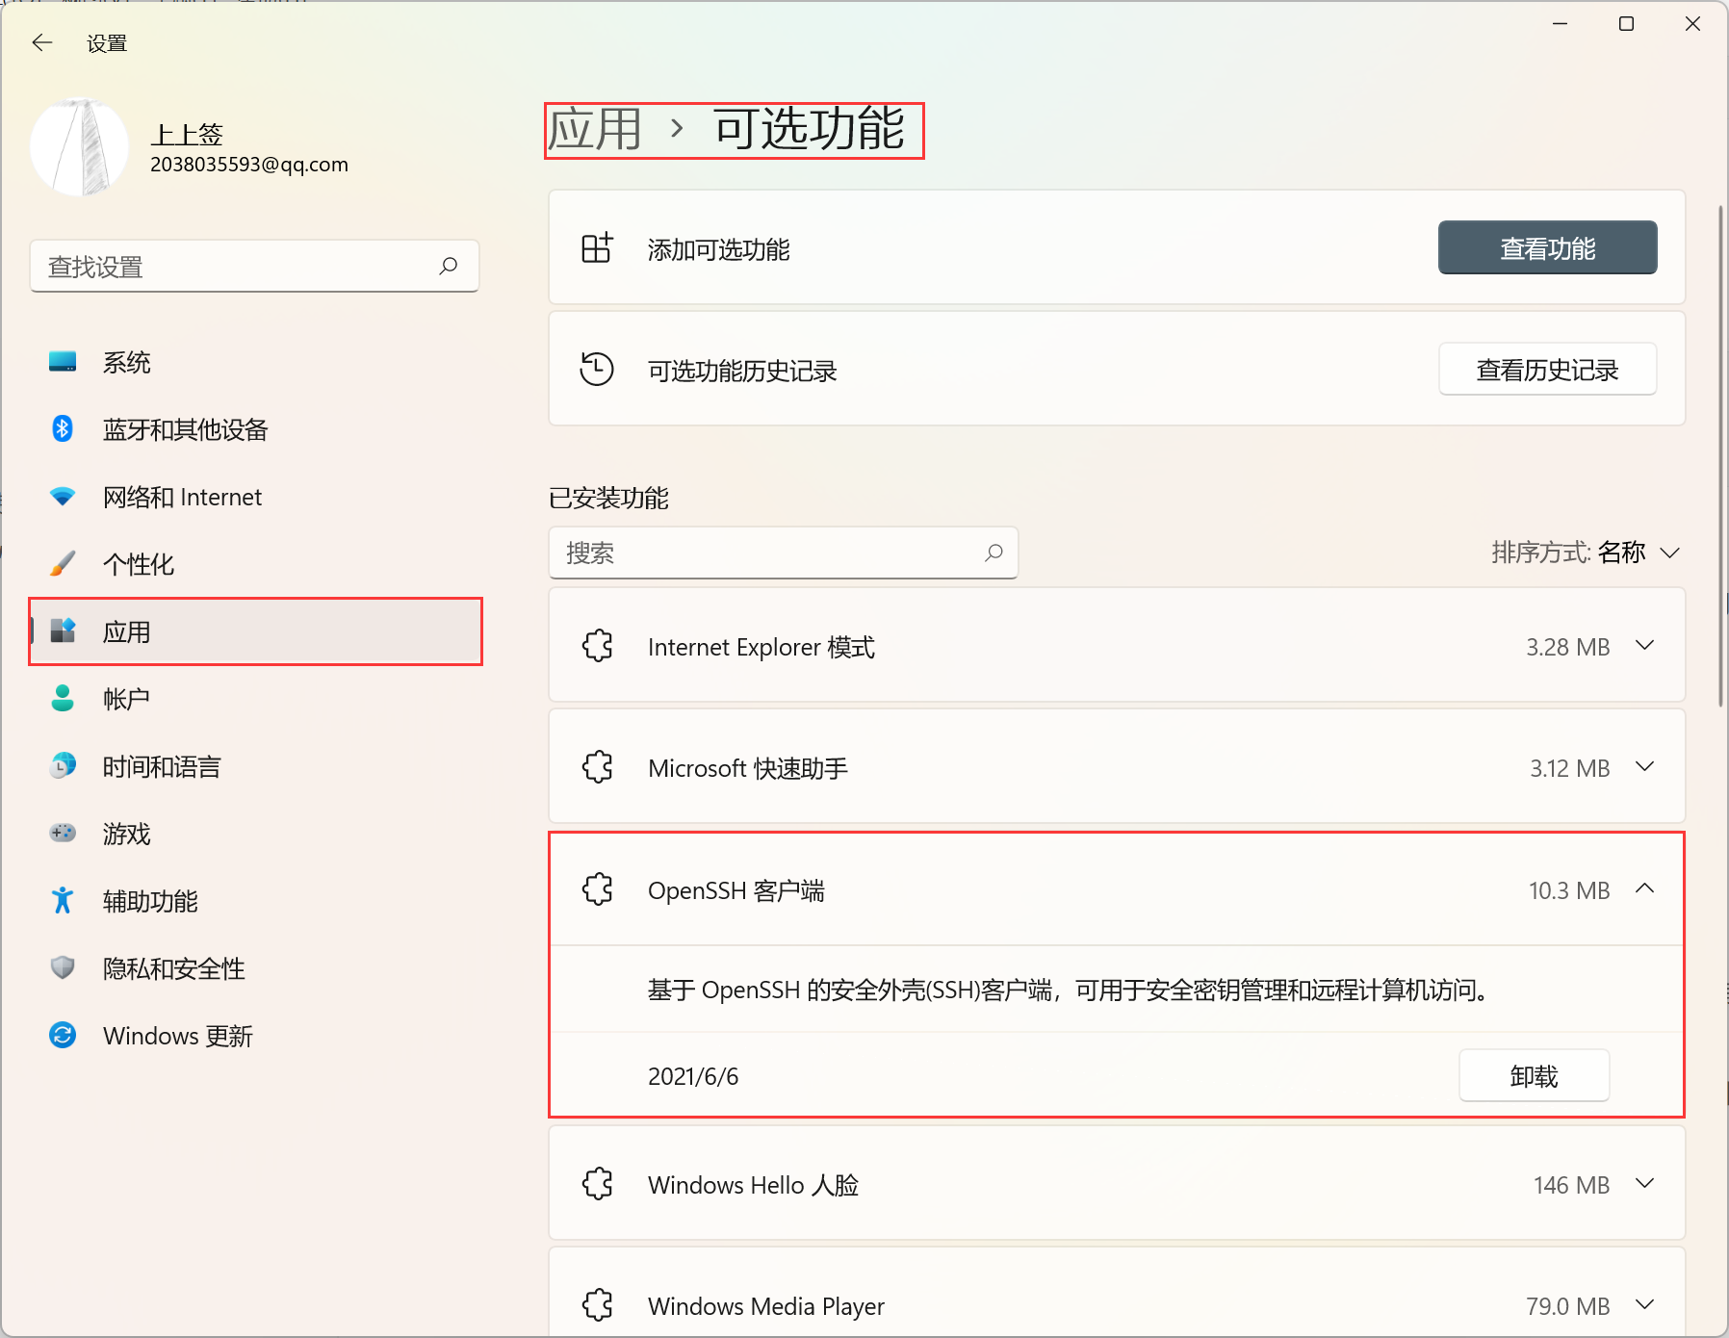Viewport: 1729px width, 1338px height.
Task: Open the 排序方式 名称 dropdown
Action: click(1586, 553)
